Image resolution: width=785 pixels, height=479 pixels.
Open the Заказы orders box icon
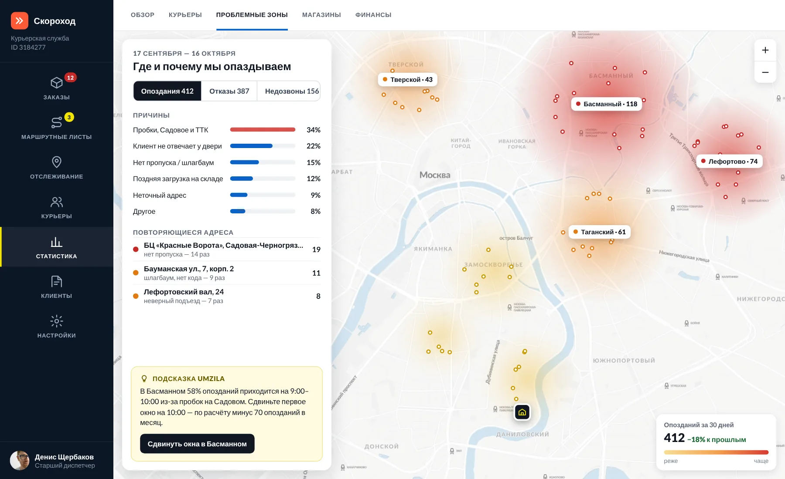pos(57,83)
